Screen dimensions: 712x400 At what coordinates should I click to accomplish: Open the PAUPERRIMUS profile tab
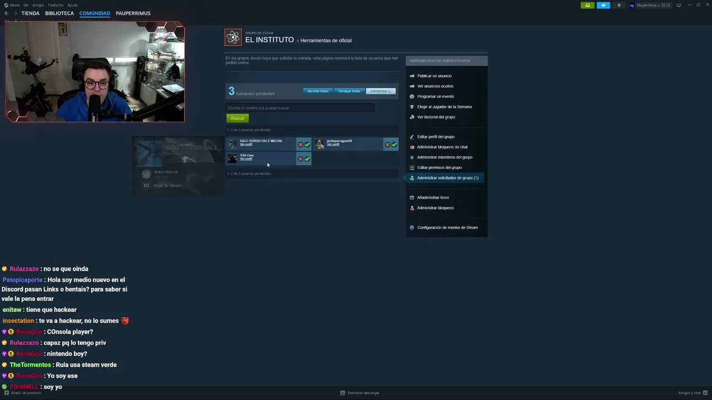tap(133, 13)
